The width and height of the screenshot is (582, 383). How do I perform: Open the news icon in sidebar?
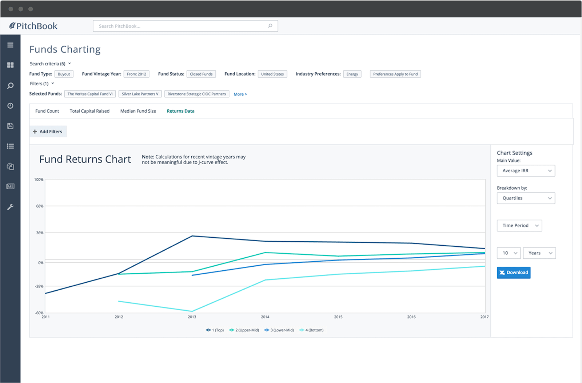(x=10, y=186)
